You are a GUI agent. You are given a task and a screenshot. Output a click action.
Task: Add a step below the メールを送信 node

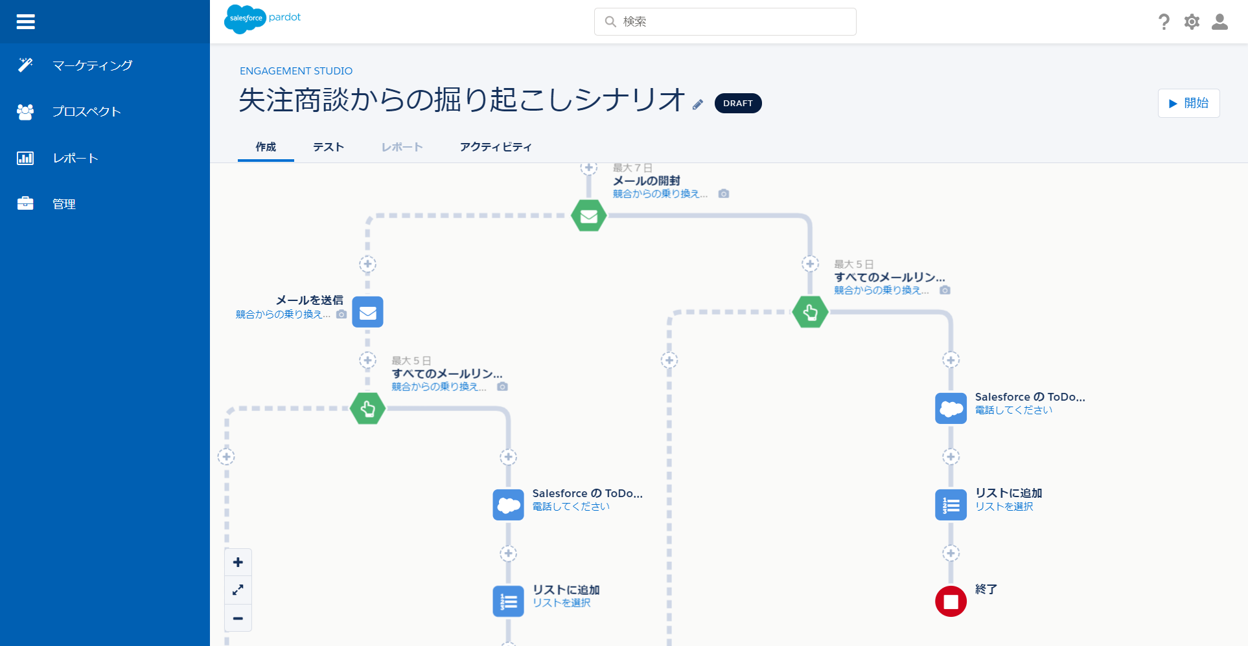coord(367,360)
